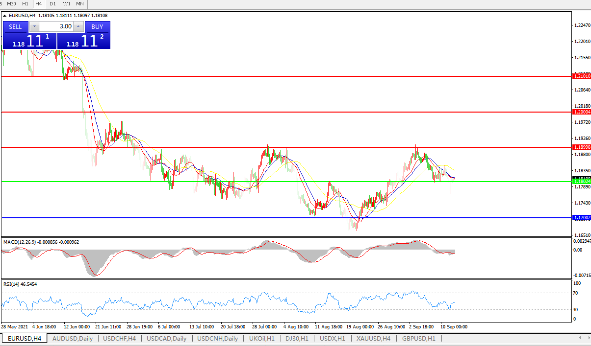The image size is (591, 346).
Task: Toggle the D1 timeframe button
Action: click(52, 3)
